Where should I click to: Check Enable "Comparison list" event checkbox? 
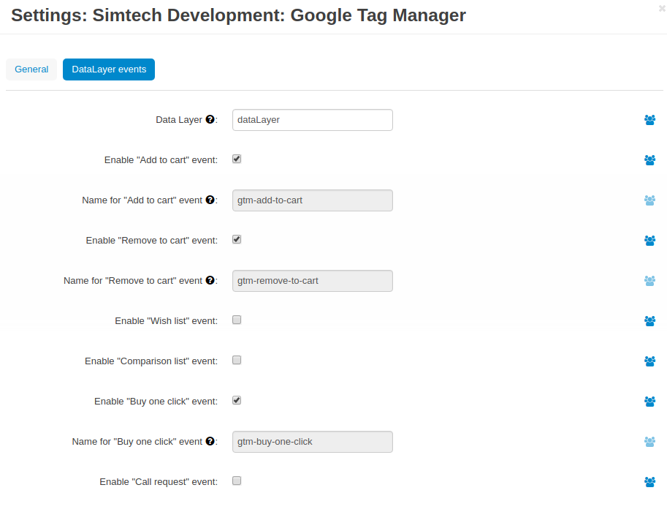click(237, 361)
